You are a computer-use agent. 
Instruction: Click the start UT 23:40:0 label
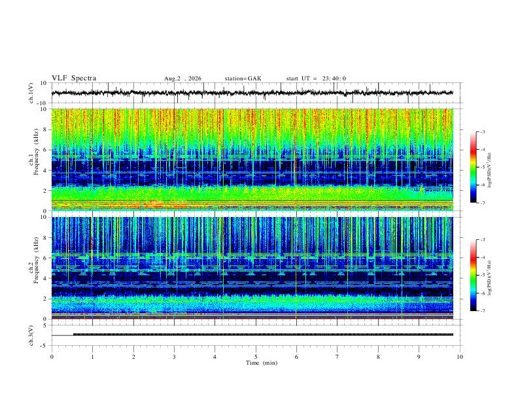[316, 78]
